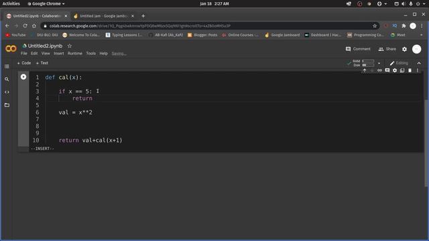The height and width of the screenshot is (241, 429).
Task: Open the Editing mode dropdown
Action: tap(399, 63)
